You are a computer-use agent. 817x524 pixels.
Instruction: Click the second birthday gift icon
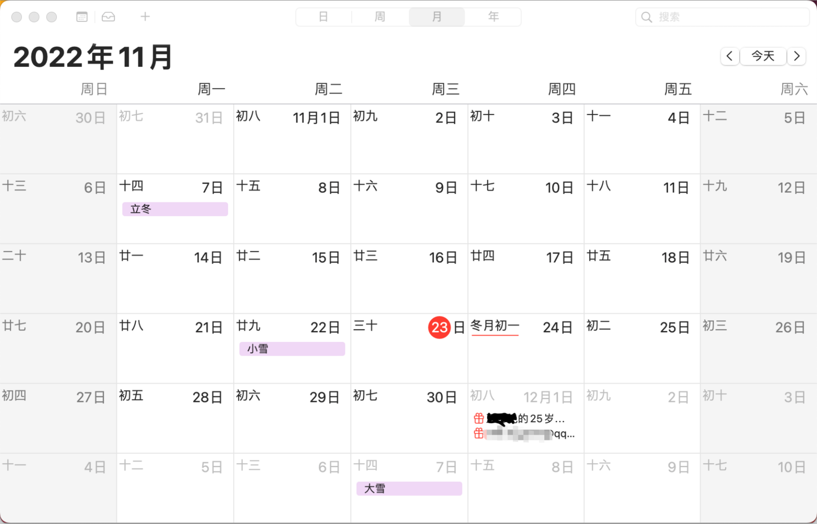pos(478,434)
